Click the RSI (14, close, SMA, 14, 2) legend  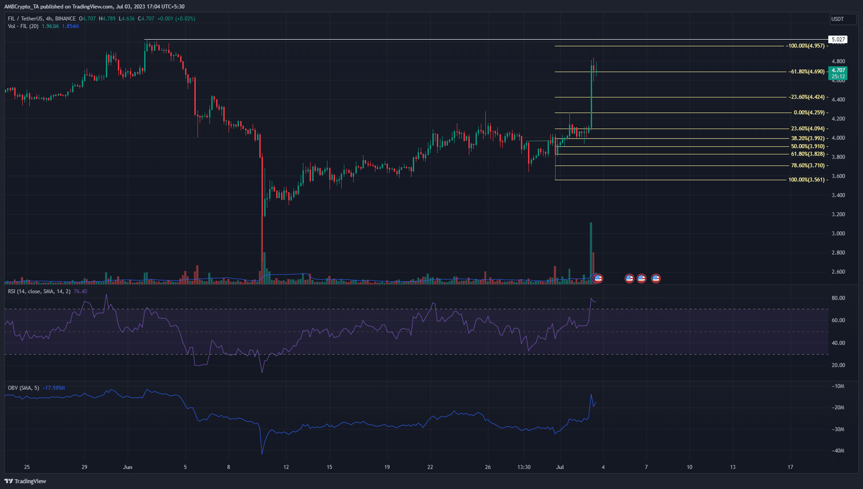39,291
